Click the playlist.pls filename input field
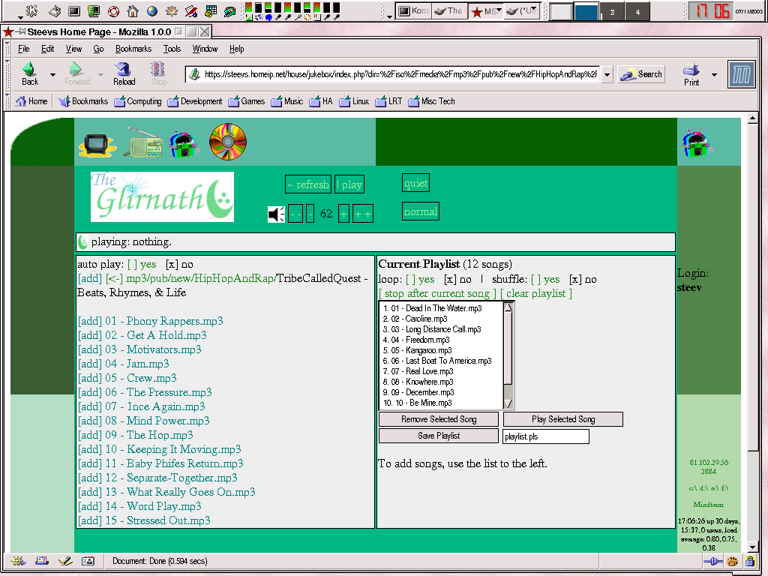 click(x=545, y=436)
